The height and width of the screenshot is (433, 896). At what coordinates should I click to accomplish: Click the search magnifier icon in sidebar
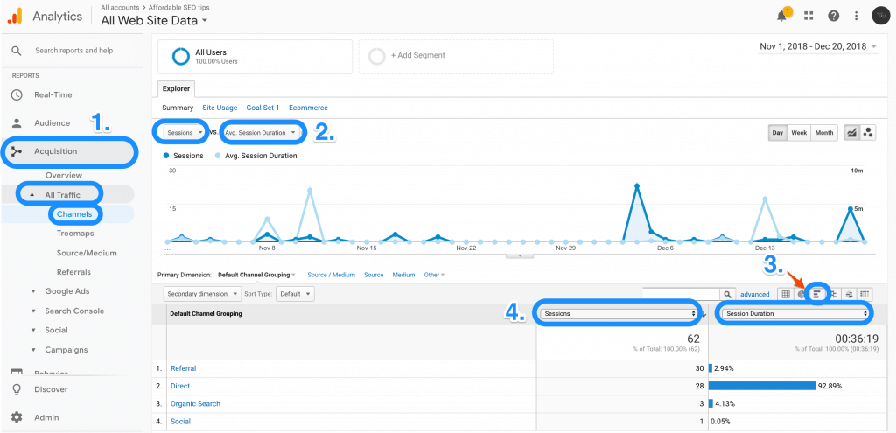point(17,51)
